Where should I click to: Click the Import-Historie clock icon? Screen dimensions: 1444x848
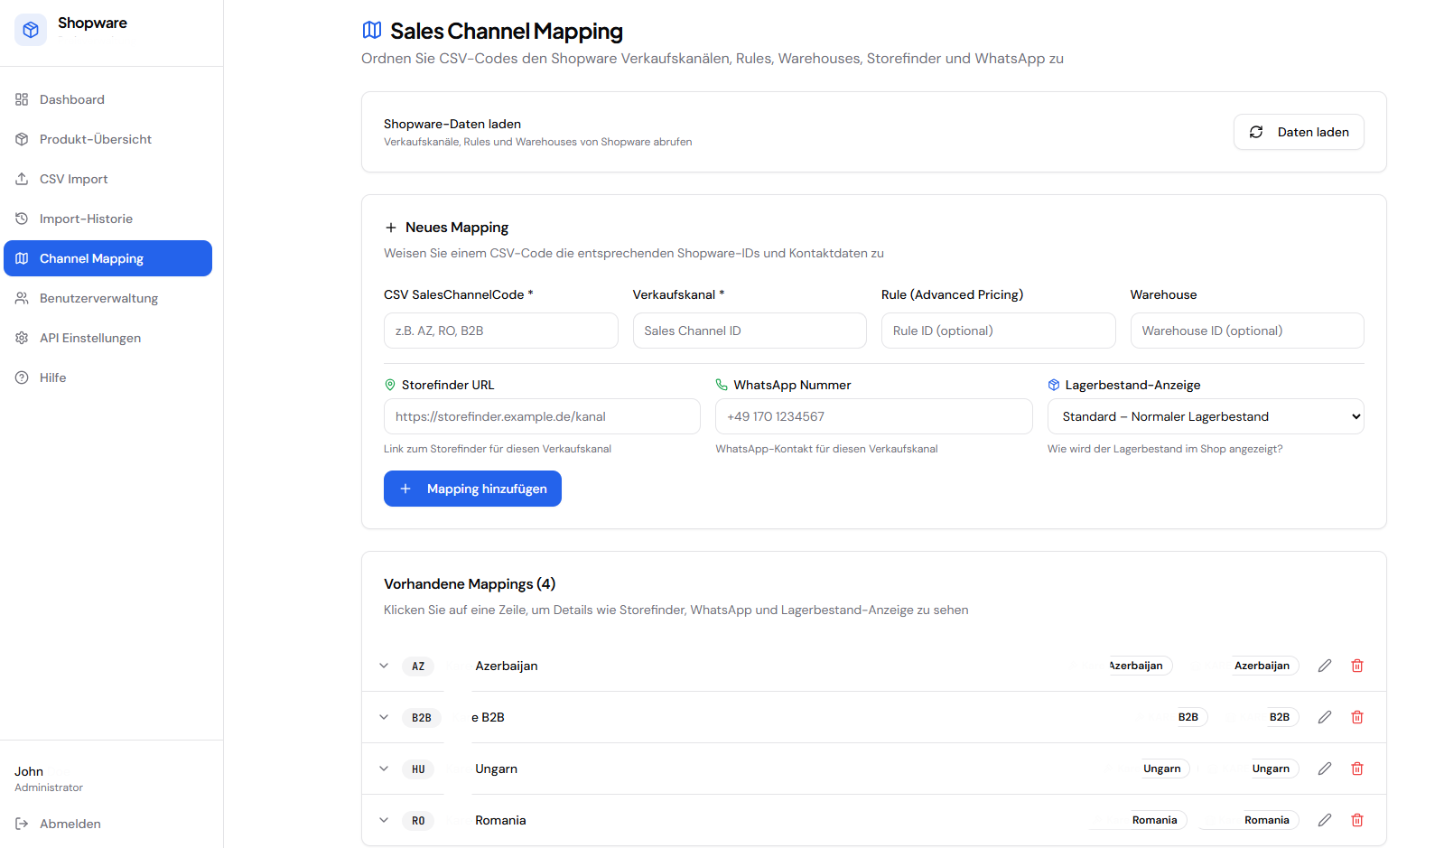click(x=22, y=219)
